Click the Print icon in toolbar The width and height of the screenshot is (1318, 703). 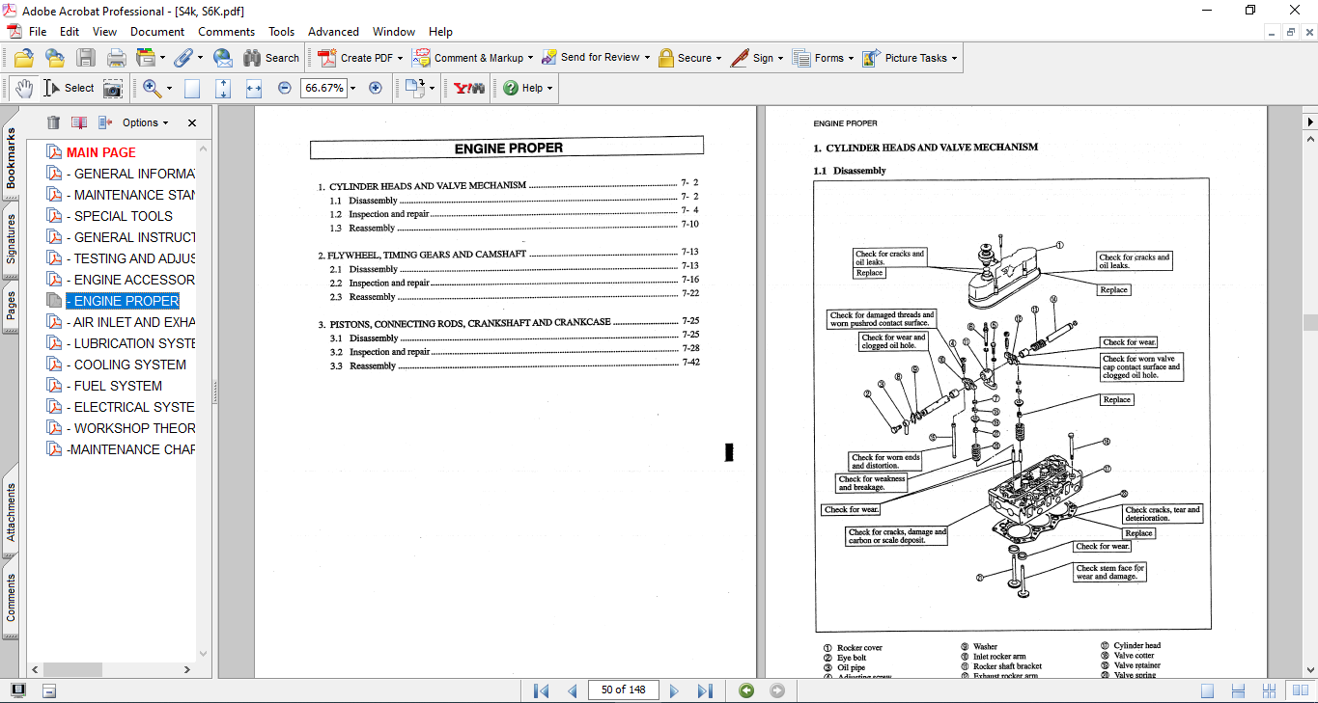point(116,58)
